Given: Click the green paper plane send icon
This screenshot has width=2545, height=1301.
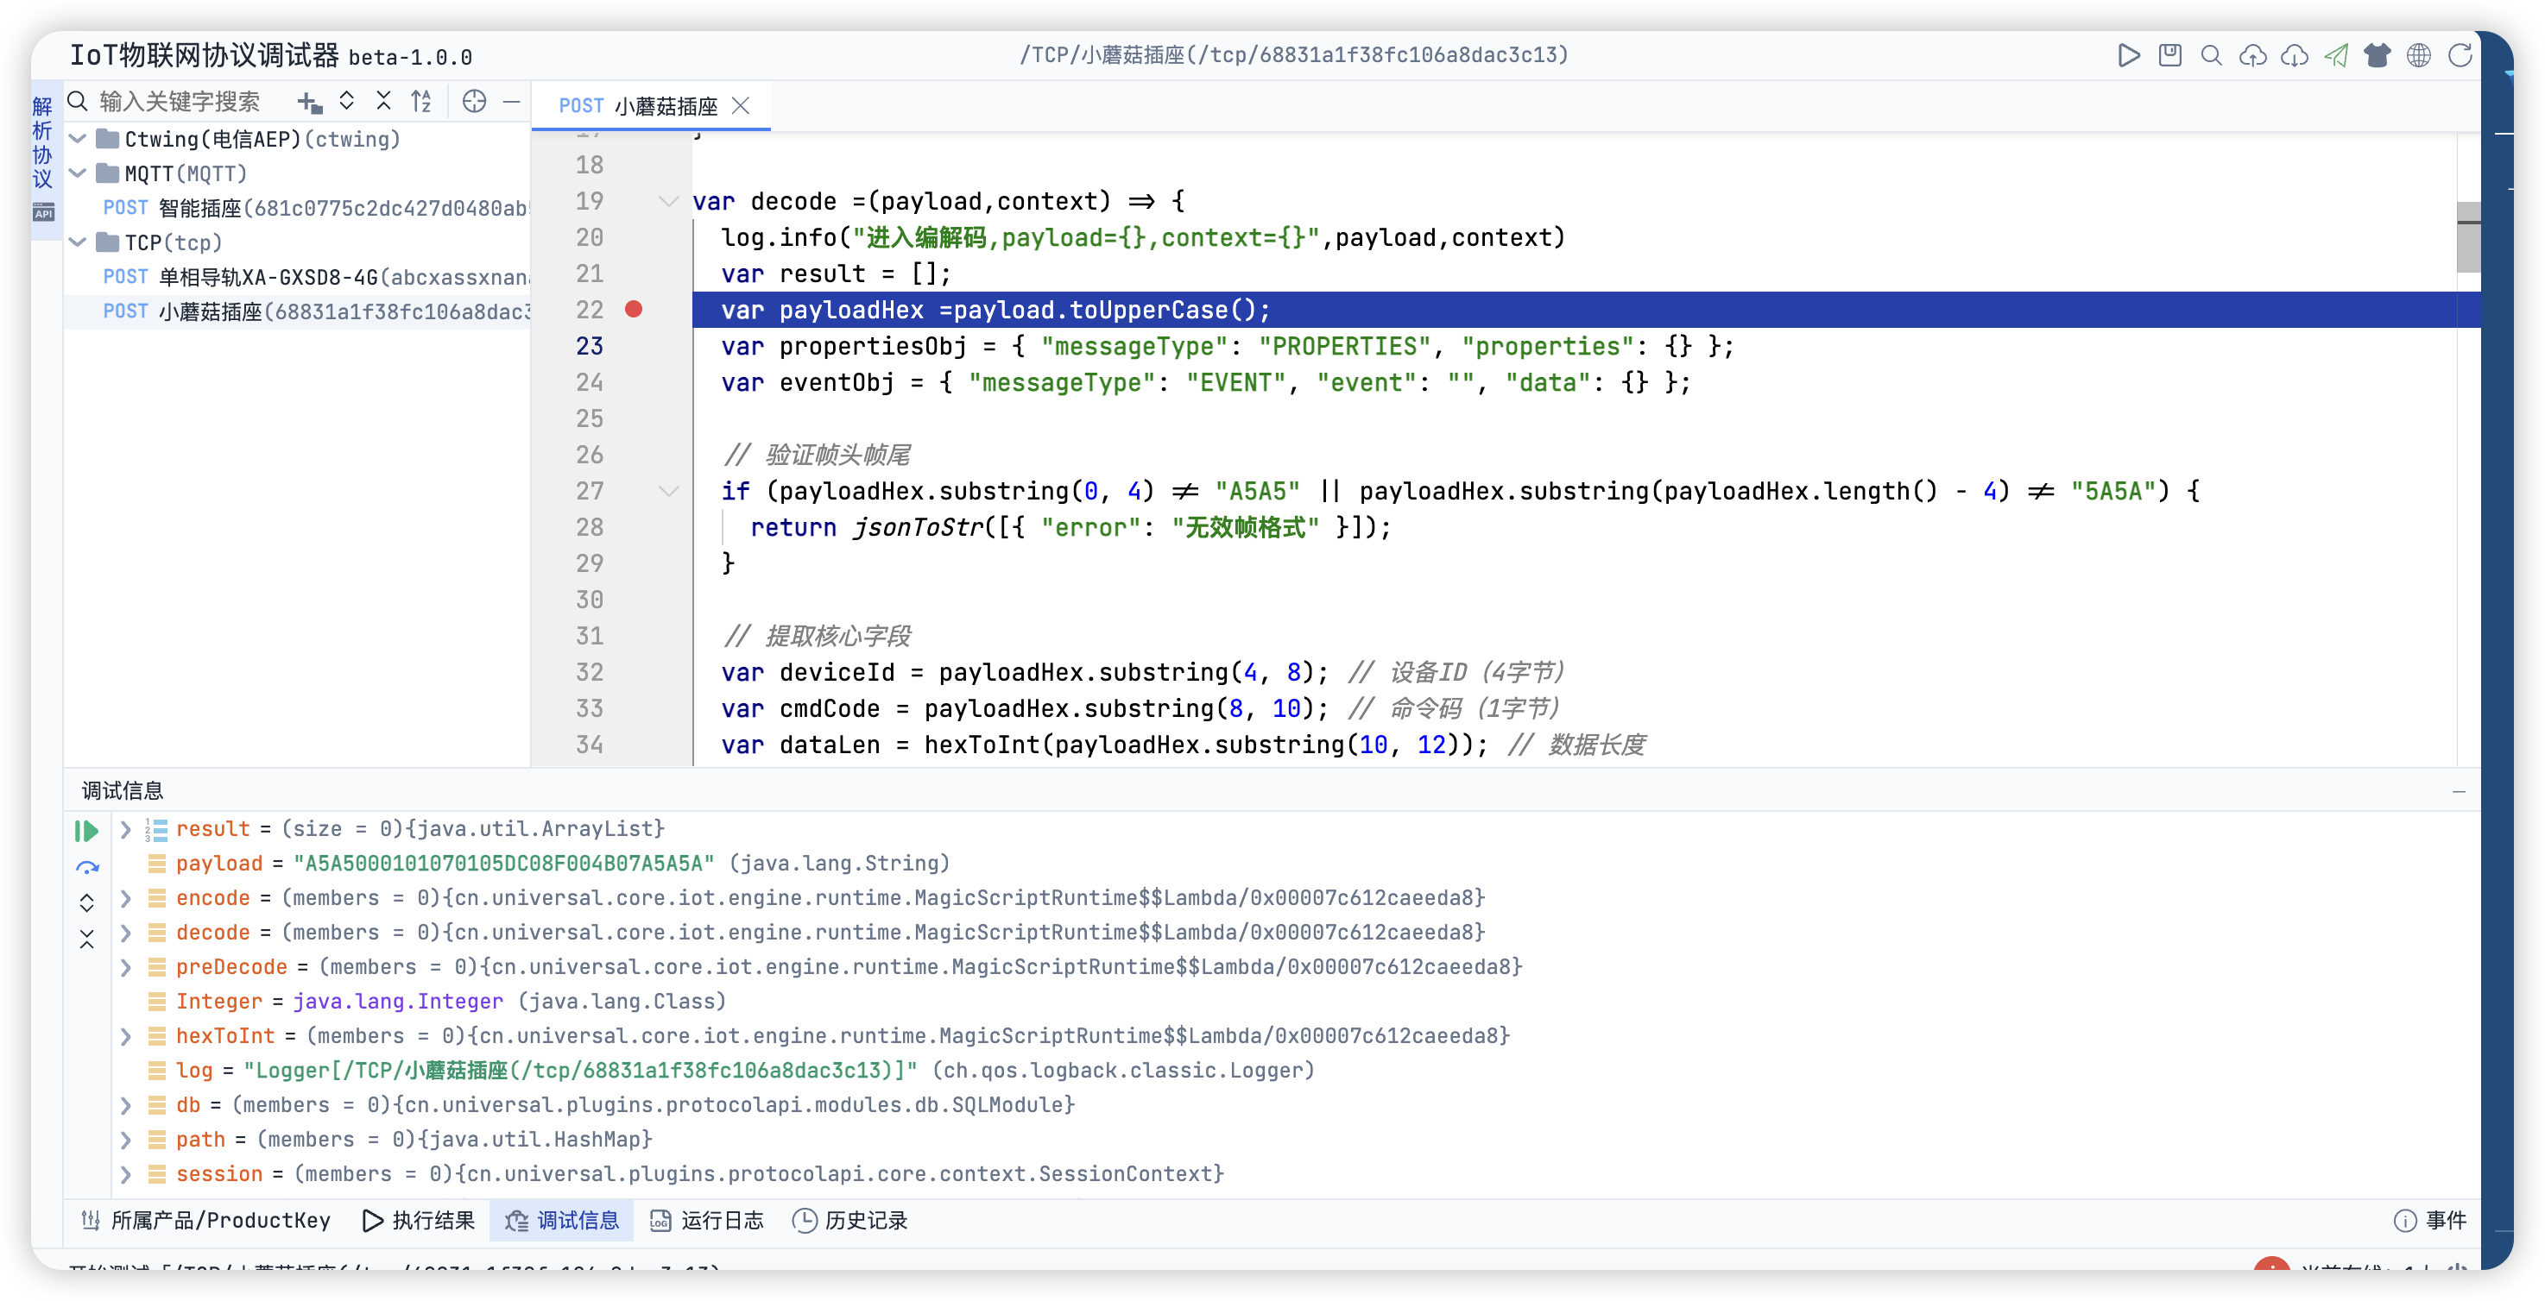Looking at the screenshot, I should click(x=2335, y=55).
